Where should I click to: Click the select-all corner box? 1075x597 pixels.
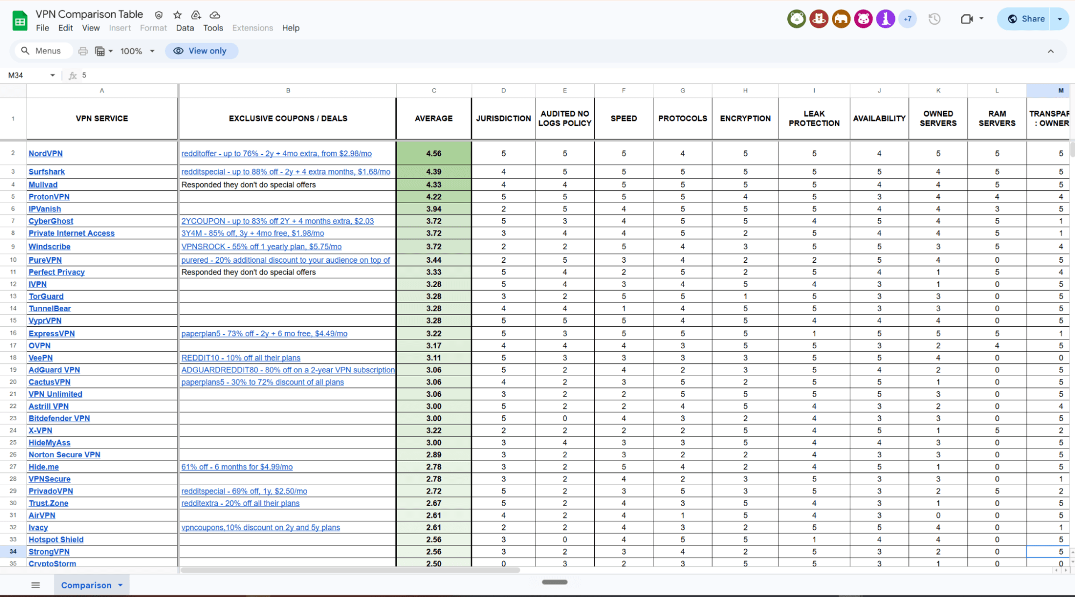pyautogui.click(x=13, y=90)
